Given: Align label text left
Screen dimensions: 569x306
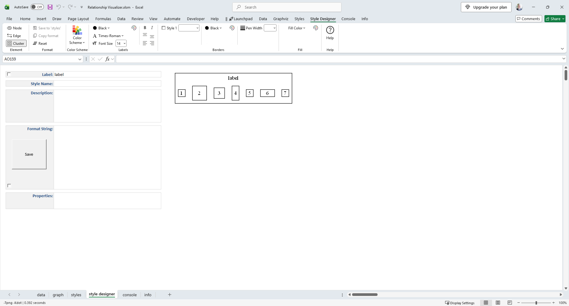Looking at the screenshot, I should coord(145,43).
